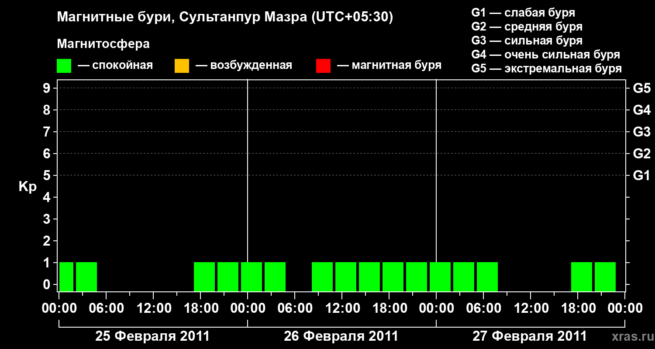This screenshot has width=655, height=349.
Task: Click the Kp axis value '7'
Action: (48, 132)
